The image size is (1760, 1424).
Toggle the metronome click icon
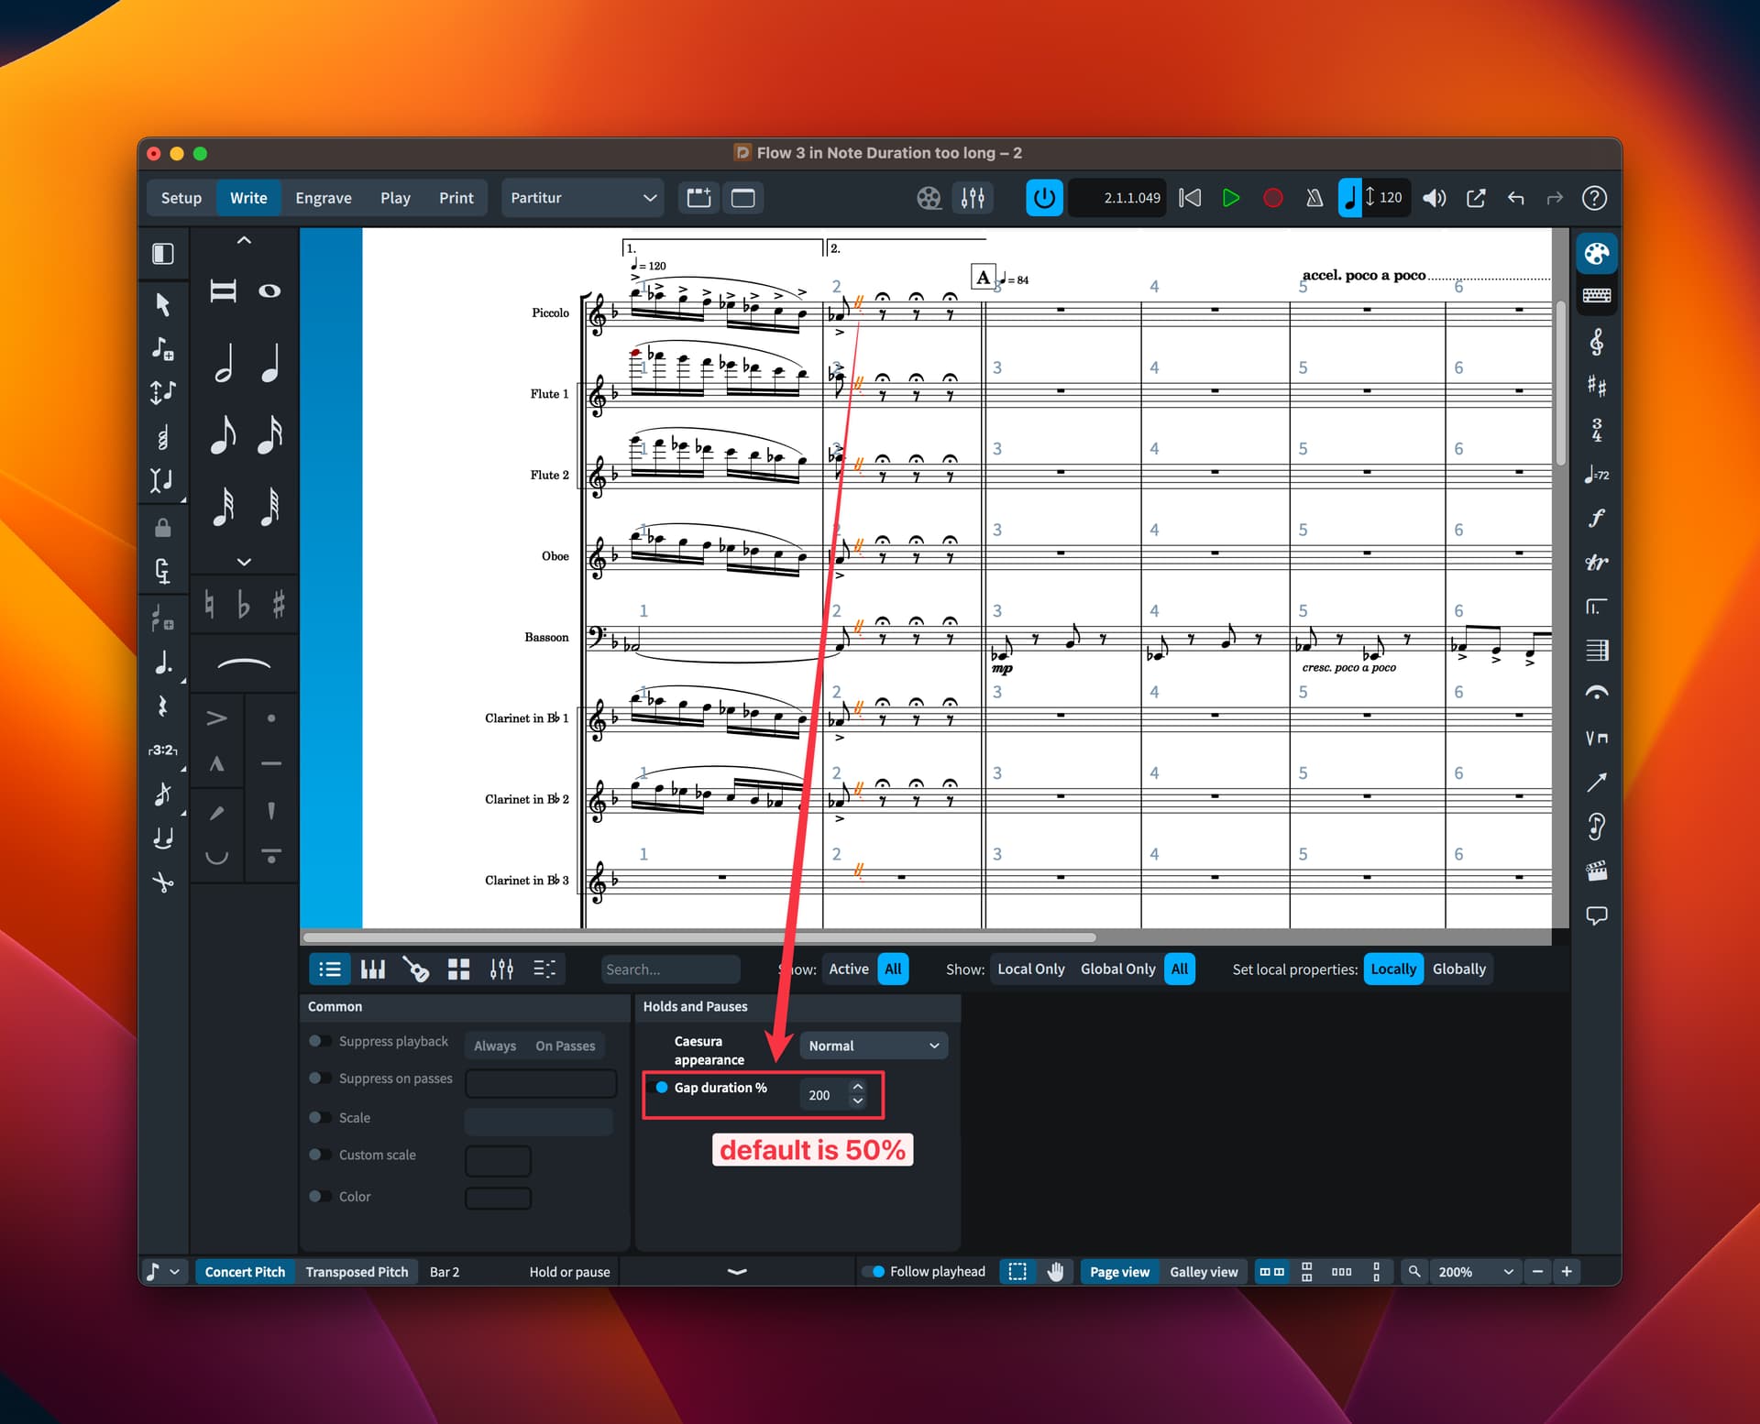point(1314,198)
